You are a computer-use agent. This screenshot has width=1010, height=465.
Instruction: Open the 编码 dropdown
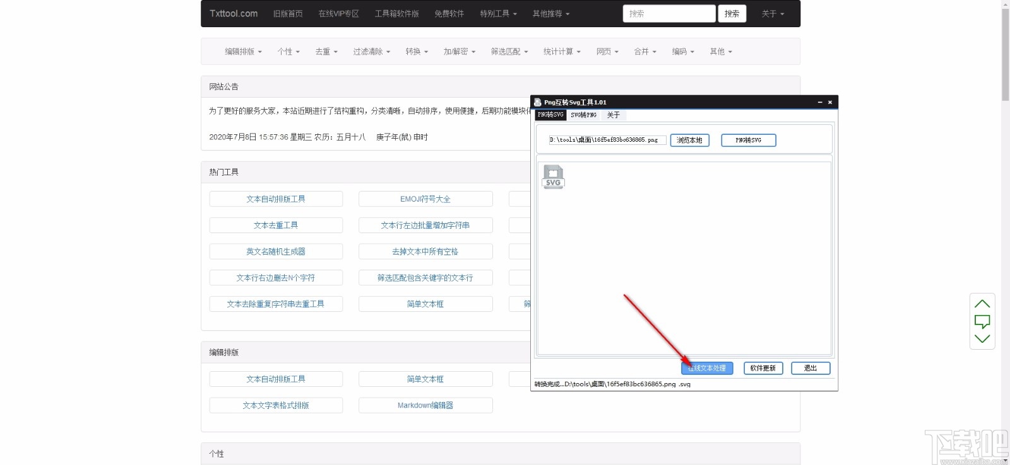tap(683, 52)
